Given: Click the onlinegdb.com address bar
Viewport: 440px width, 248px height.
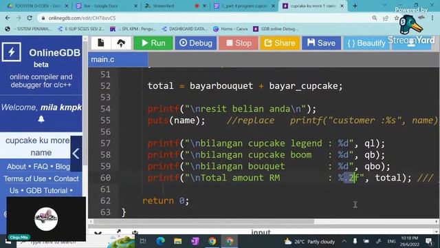Looking at the screenshot, I should 205,18.
